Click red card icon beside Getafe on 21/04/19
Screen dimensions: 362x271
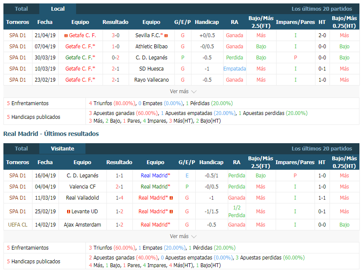(x=66, y=35)
